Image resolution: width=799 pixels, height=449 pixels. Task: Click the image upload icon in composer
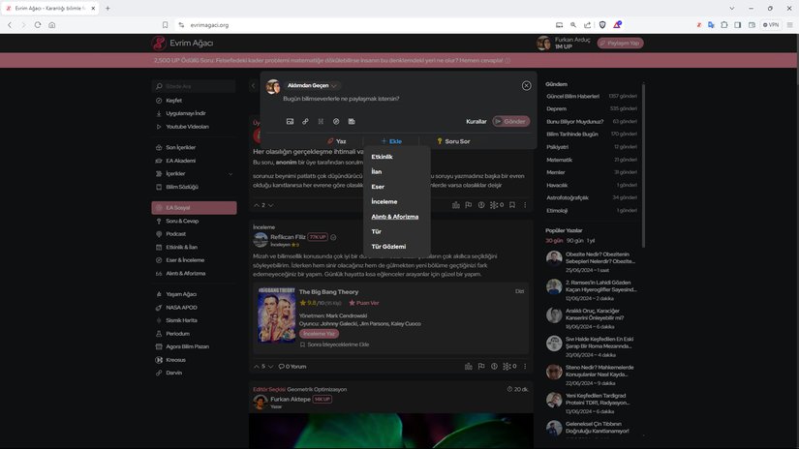click(x=290, y=121)
